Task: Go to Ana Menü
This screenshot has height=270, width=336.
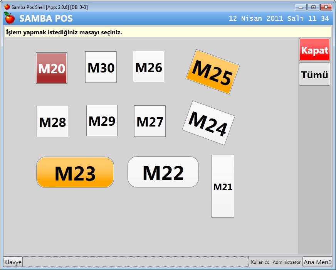Action: tap(318, 262)
